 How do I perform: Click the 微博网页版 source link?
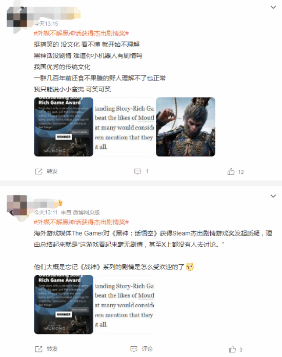tap(86, 212)
